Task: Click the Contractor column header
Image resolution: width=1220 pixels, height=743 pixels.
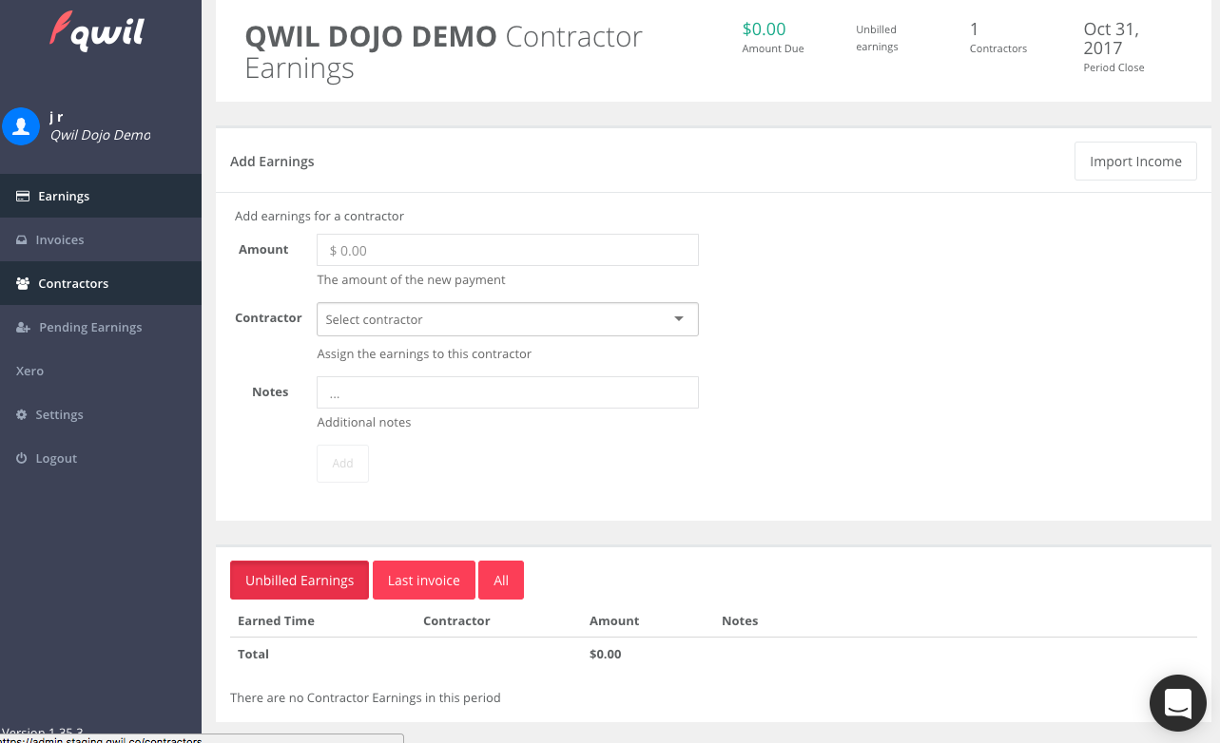Action: click(456, 620)
